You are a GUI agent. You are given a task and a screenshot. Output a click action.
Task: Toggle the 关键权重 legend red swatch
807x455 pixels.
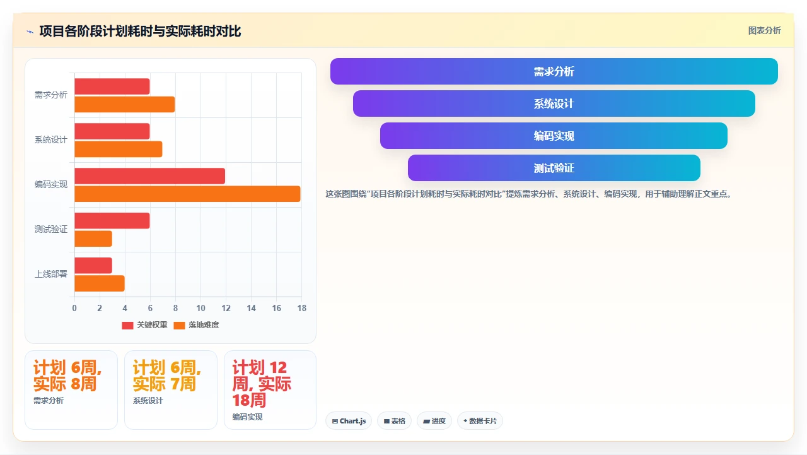point(127,325)
